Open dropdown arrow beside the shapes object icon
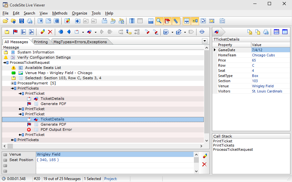 (96, 32)
